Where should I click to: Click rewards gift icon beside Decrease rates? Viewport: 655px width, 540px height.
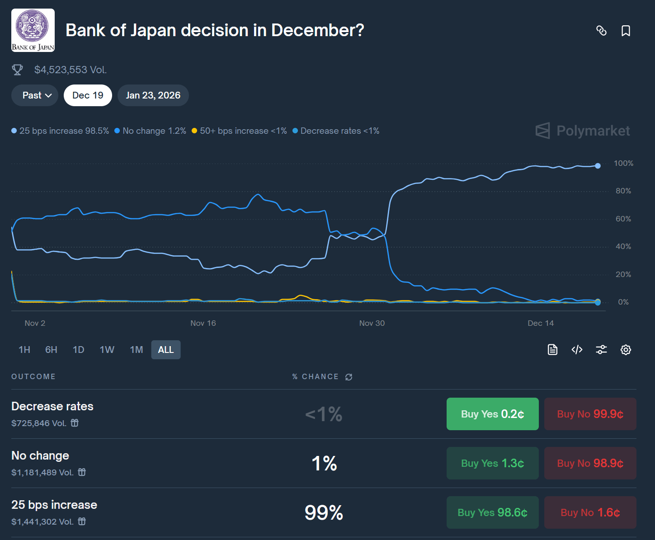(75, 423)
